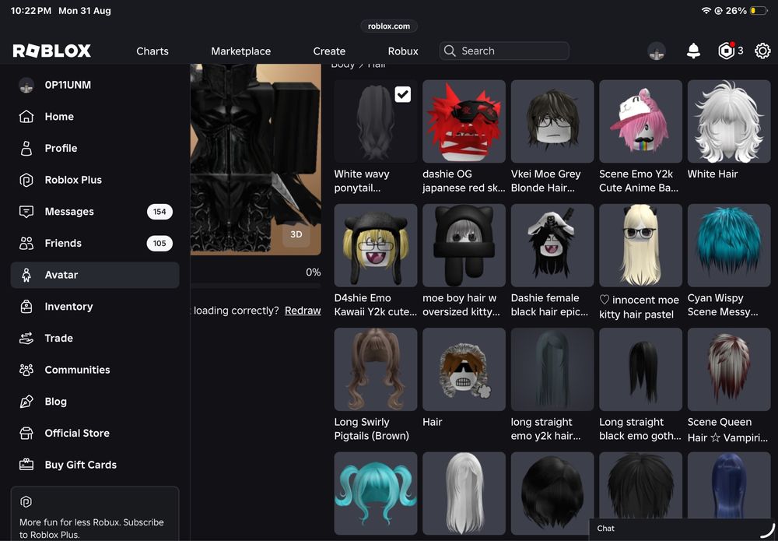Select the Vkei Moe Grey Blonde Hair item
Image resolution: width=778 pixels, height=541 pixels.
coord(552,121)
